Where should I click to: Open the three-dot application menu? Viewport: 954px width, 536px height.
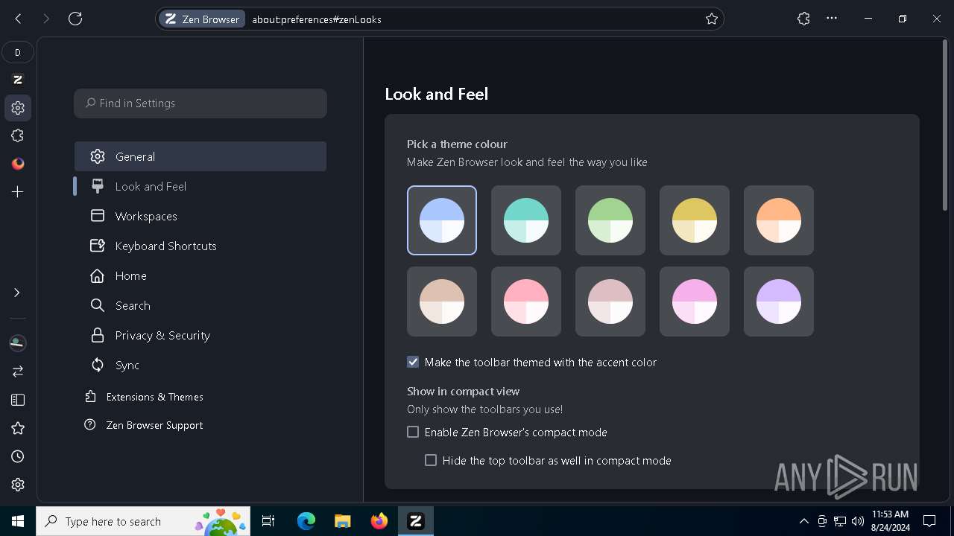pyautogui.click(x=832, y=19)
